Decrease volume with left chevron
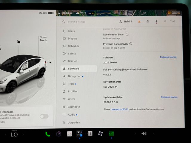The image size is (191, 143). click(135, 134)
